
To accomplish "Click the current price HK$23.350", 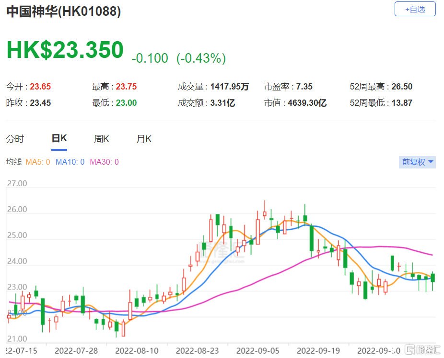I will (65, 50).
